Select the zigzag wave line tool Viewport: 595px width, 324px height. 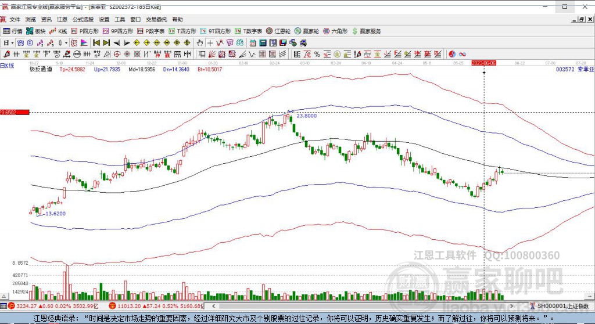tap(252, 54)
